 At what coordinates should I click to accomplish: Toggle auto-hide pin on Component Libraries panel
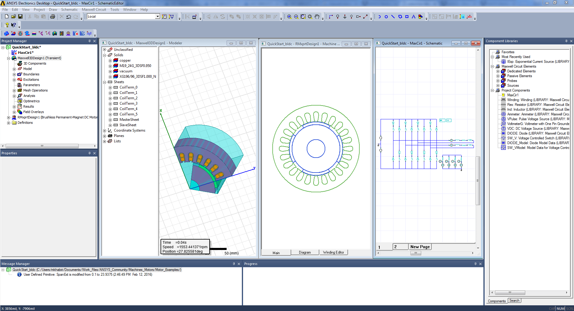[x=566, y=41]
